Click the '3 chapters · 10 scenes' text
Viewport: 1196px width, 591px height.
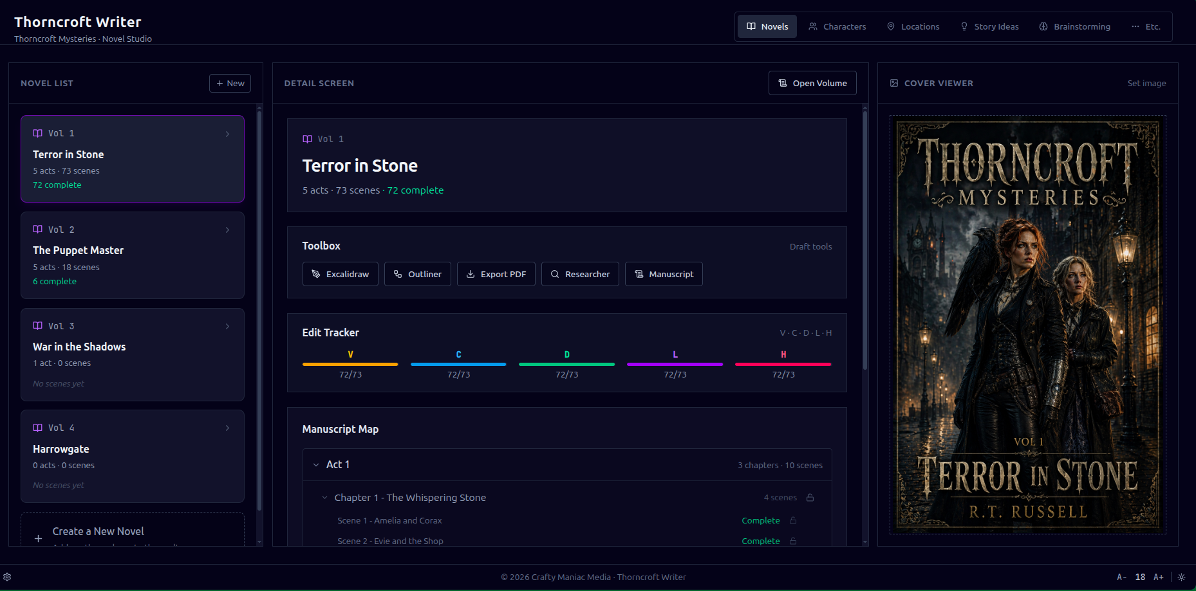pyautogui.click(x=780, y=465)
